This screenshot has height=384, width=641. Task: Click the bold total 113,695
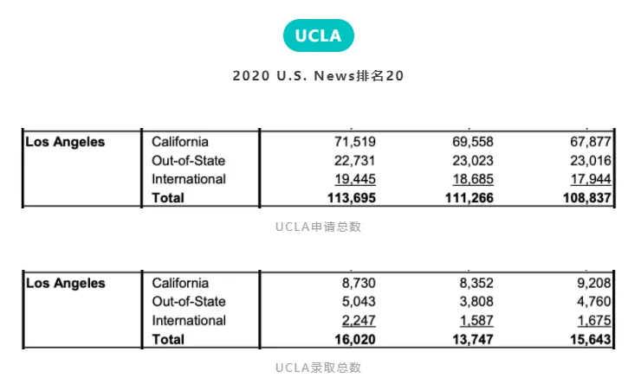(x=350, y=198)
